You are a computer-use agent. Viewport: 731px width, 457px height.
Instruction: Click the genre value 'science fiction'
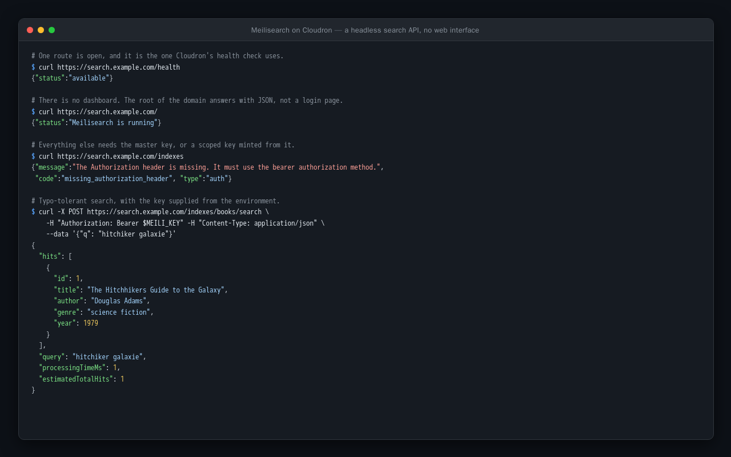pyautogui.click(x=119, y=312)
